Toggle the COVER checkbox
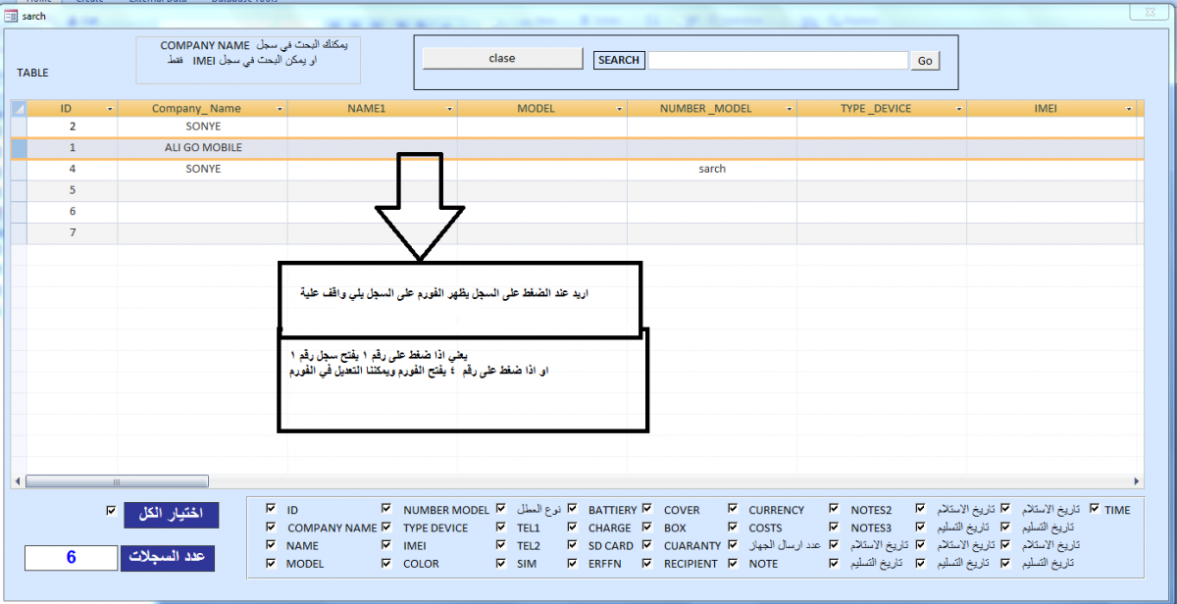 click(x=648, y=510)
